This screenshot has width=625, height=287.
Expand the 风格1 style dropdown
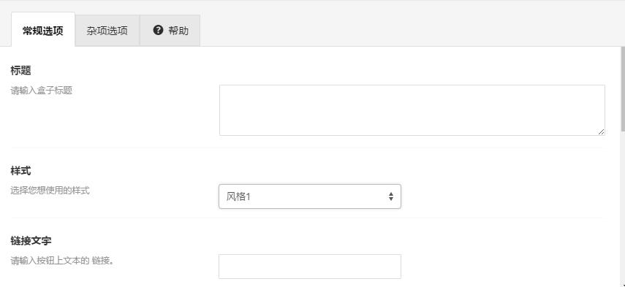(x=310, y=196)
